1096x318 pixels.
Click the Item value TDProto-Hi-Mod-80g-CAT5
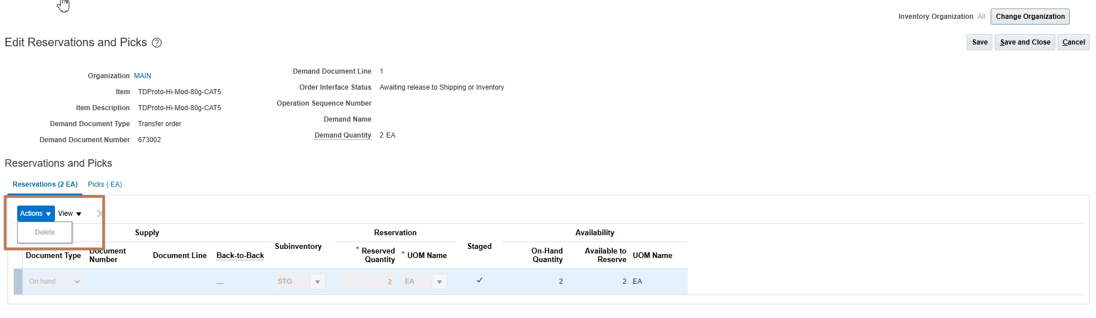click(179, 92)
